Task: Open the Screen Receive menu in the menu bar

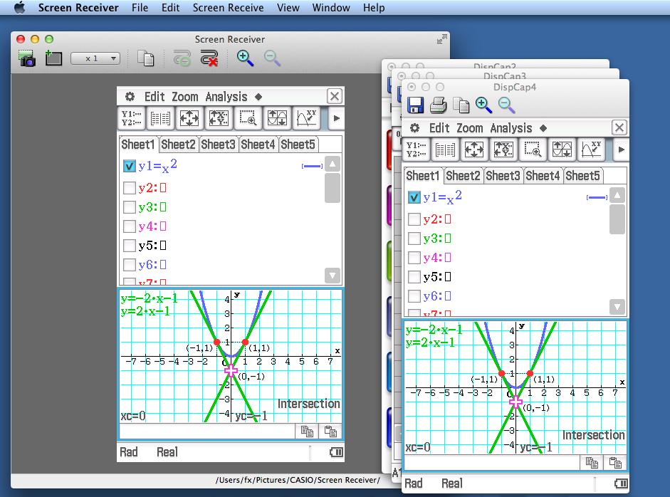Action: pos(228,8)
